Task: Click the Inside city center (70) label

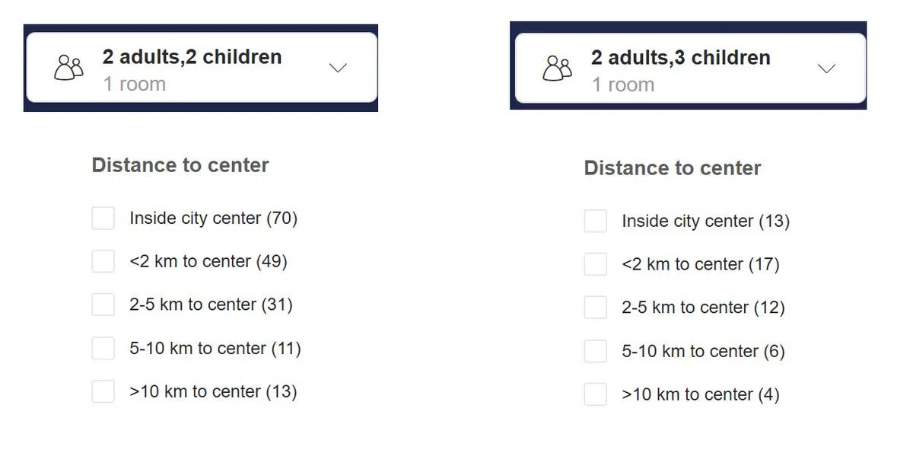Action: tap(213, 219)
